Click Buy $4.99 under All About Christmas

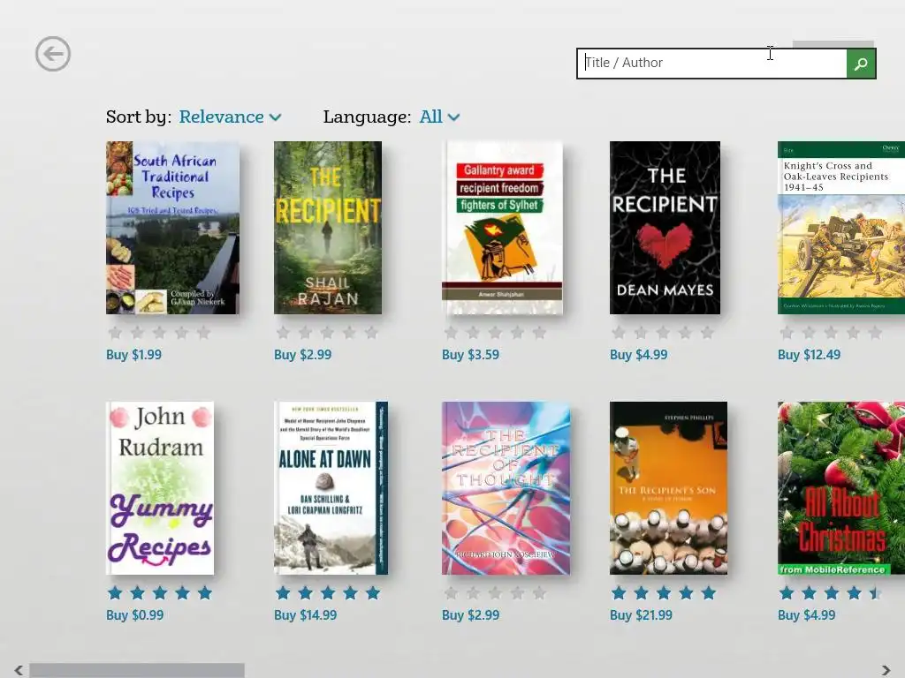tap(807, 615)
